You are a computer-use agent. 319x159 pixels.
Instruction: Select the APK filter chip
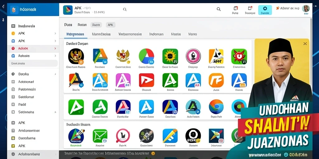(111, 25)
